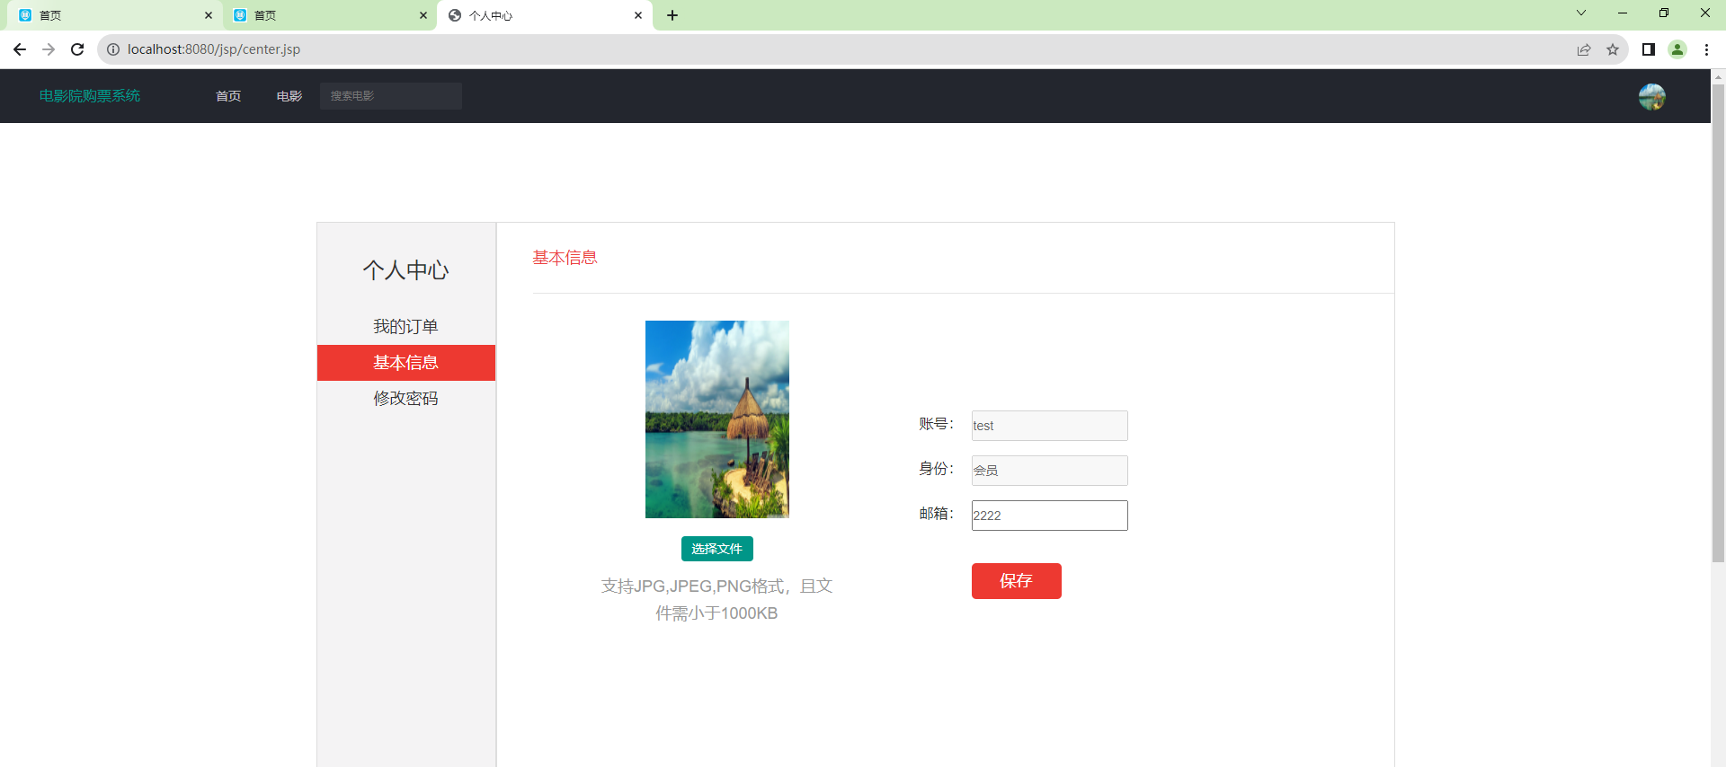
Task: Click the red 基本信息 section heading
Action: (x=565, y=258)
